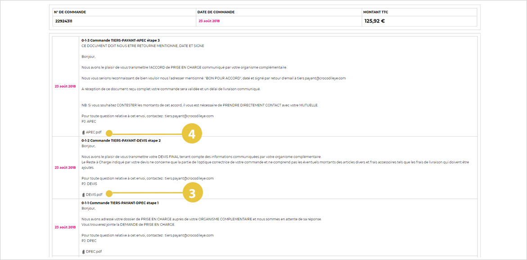Click the date beside the APEC étape 3 message
527x260 pixels.
[x=65, y=86]
